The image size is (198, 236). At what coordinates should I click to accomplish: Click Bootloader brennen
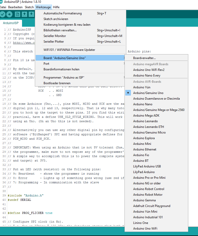[80, 83]
